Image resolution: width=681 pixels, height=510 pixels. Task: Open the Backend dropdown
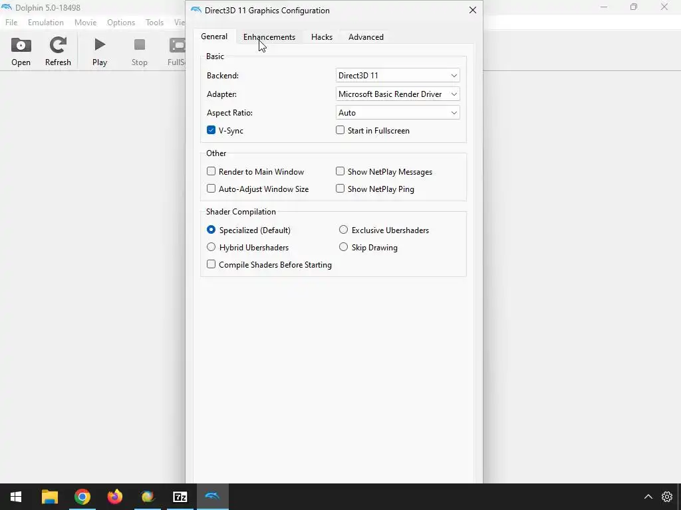pos(398,76)
